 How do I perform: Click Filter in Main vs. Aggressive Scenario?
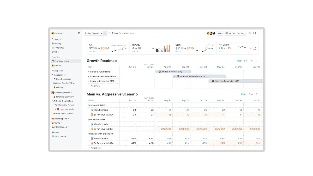[244, 94]
